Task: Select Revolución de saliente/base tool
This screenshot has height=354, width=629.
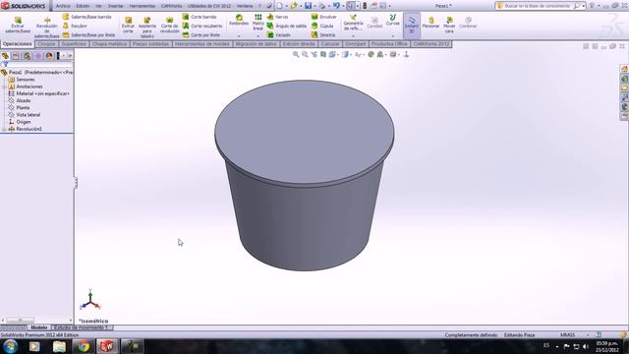Action: tap(47, 28)
